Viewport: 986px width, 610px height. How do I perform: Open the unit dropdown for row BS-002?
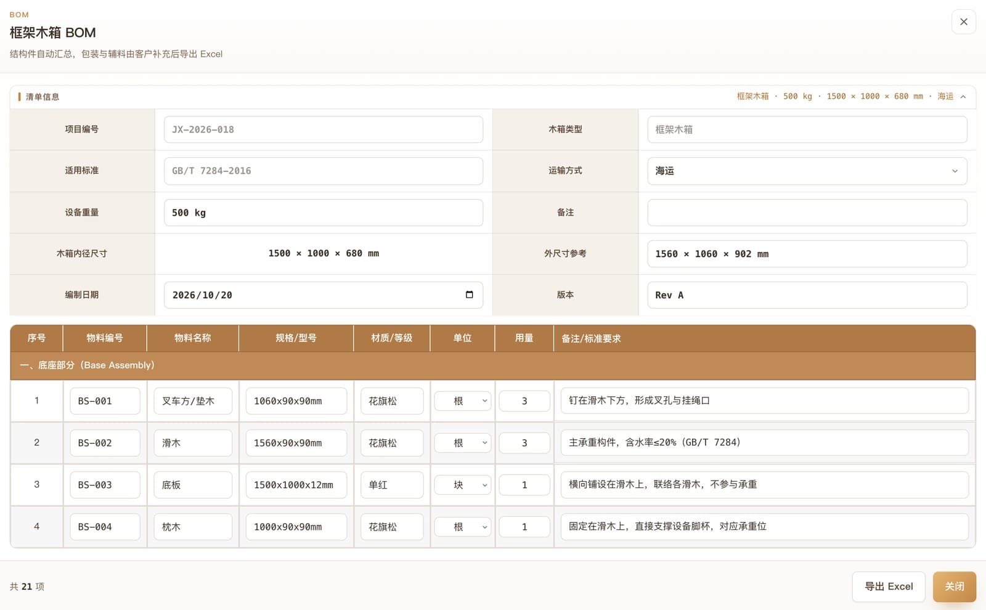coord(462,443)
